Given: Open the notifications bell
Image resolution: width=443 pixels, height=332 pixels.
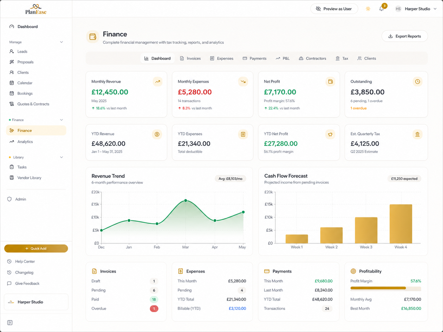Looking at the screenshot, I should [382, 9].
